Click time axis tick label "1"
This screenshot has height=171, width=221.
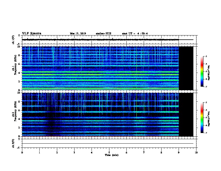(39, 153)
